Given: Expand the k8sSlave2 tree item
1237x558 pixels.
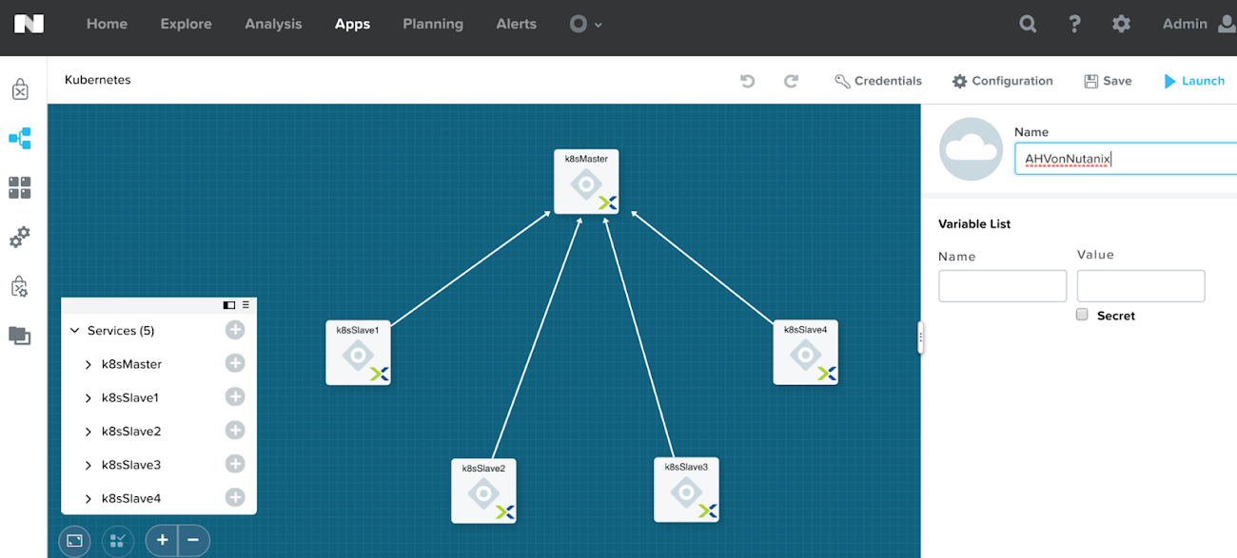Looking at the screenshot, I should point(88,432).
